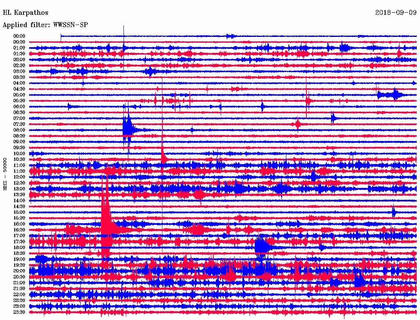Click the date "2018-09-09"
The height and width of the screenshot is (320, 420).
pyautogui.click(x=396, y=13)
